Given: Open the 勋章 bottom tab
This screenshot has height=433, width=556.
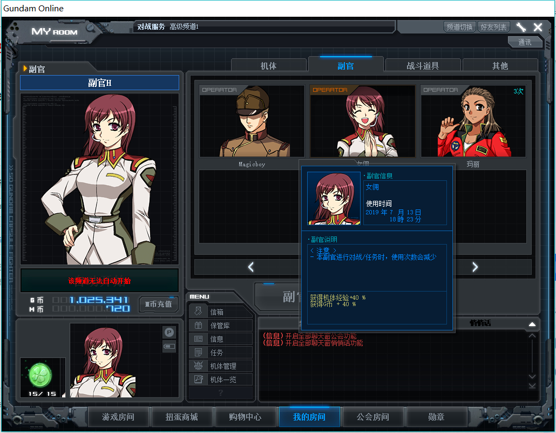Looking at the screenshot, I should 436,417.
